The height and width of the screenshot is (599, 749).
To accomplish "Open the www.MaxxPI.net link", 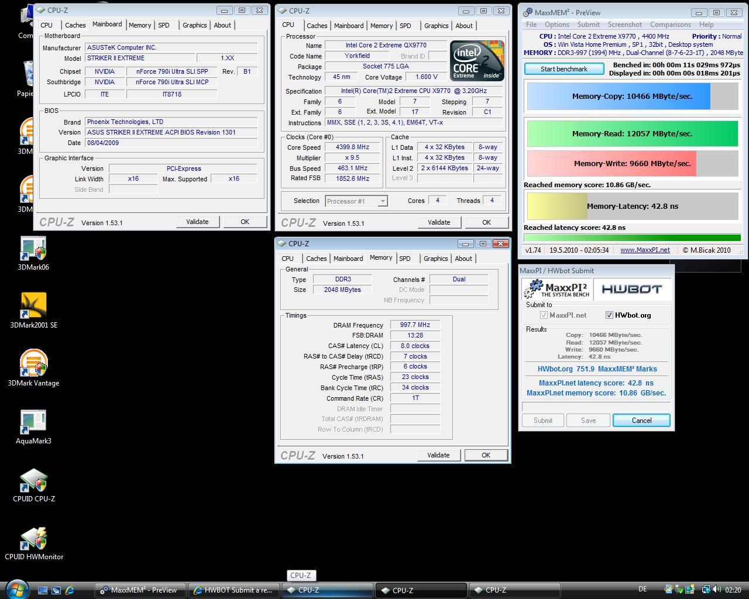I will [x=645, y=250].
